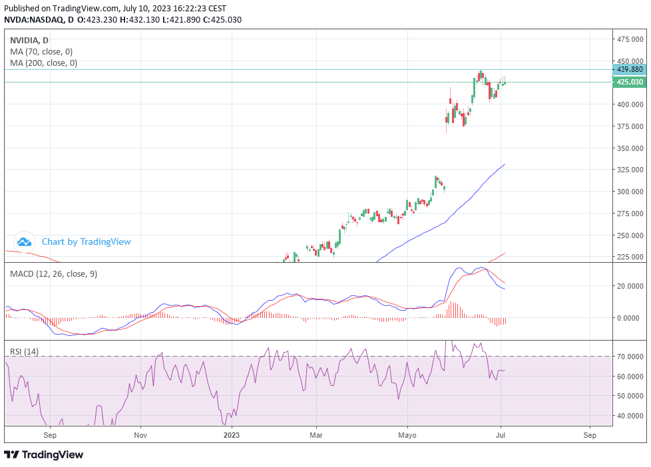Image resolution: width=651 pixels, height=467 pixels.
Task: Click the 275.000 price axis label
Action: [x=630, y=214]
